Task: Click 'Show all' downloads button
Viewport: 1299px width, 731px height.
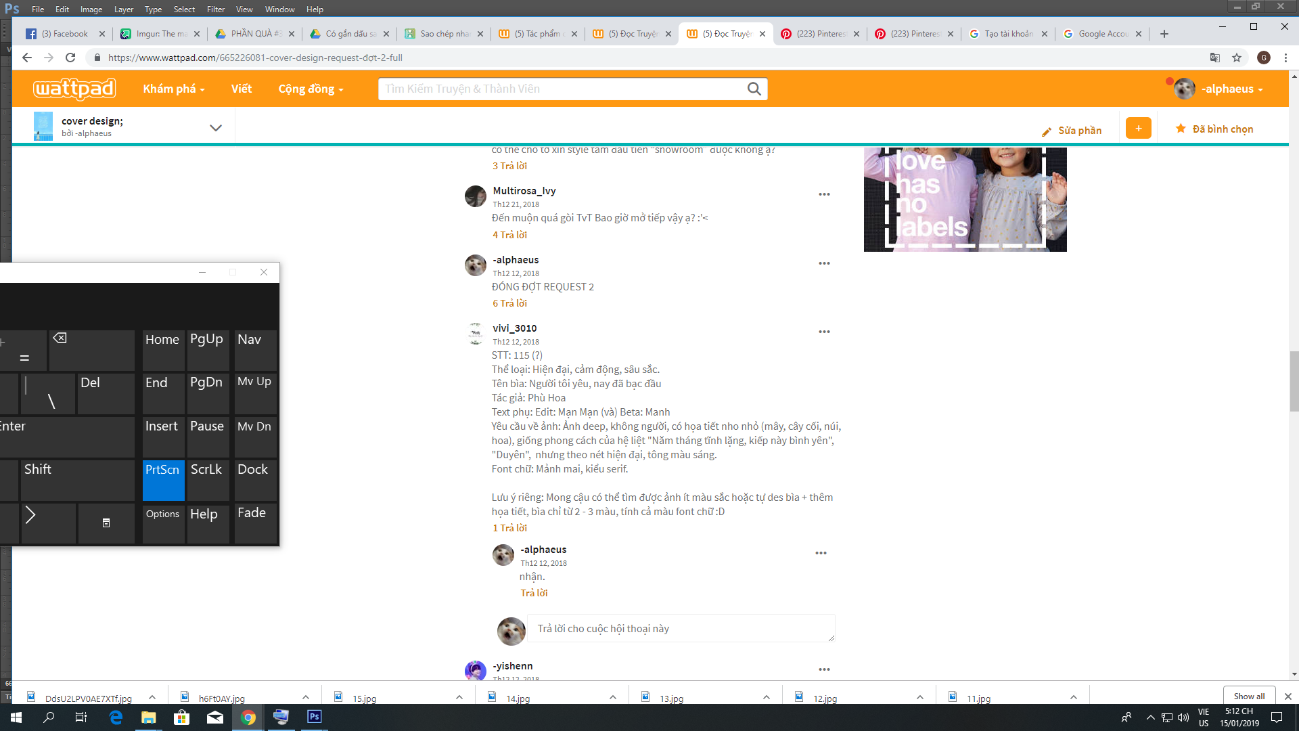Action: (x=1249, y=696)
